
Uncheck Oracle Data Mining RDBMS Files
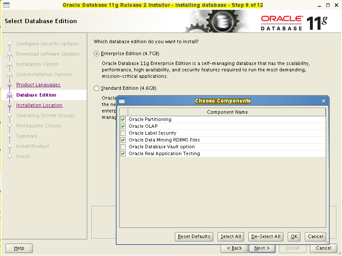(123, 140)
